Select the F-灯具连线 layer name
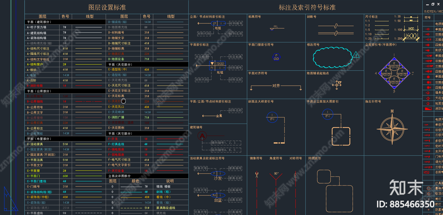 tap(116, 144)
